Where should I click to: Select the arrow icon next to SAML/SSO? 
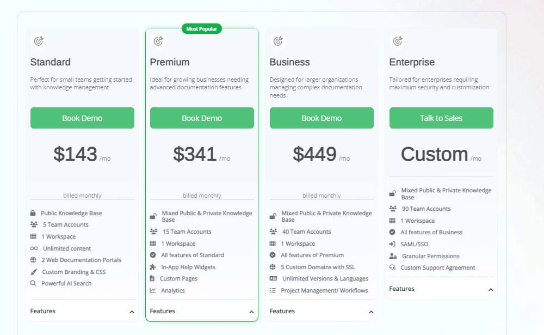click(393, 244)
